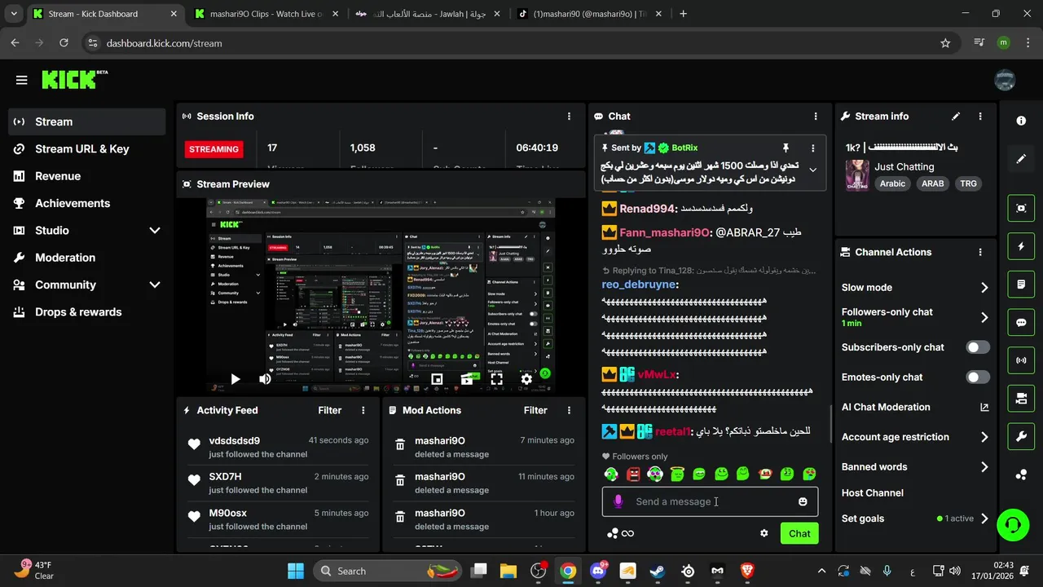Select Stream in sidebar
This screenshot has width=1043, height=587.
[x=86, y=121]
